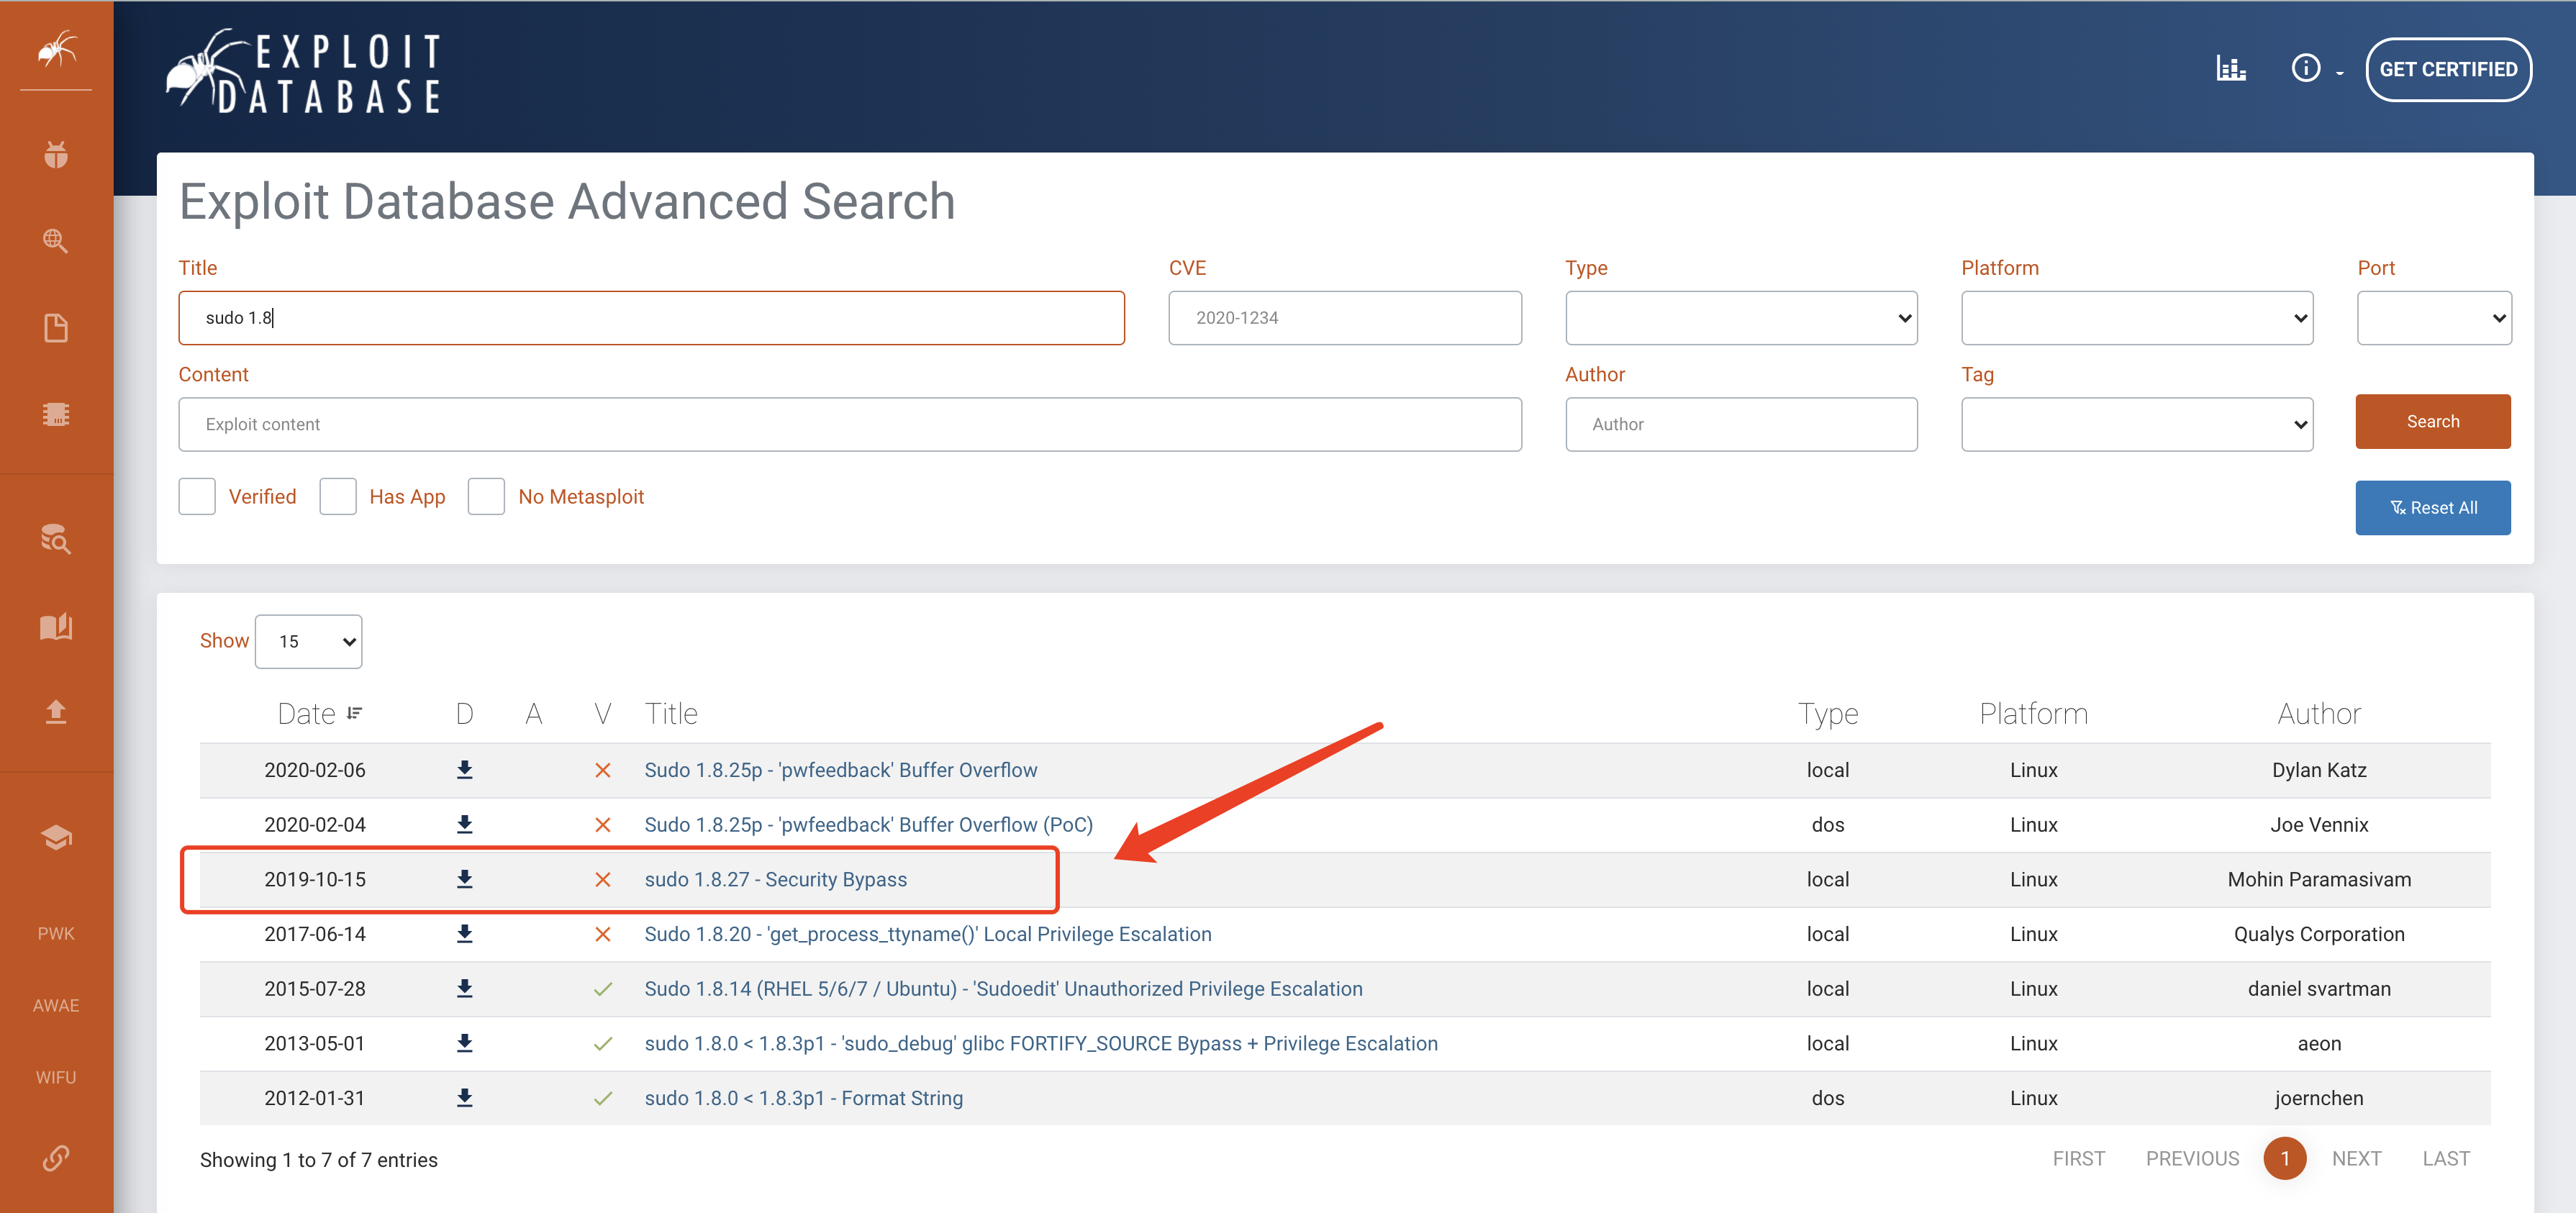Image resolution: width=2576 pixels, height=1213 pixels.
Task: Open the Type dropdown
Action: point(1741,318)
